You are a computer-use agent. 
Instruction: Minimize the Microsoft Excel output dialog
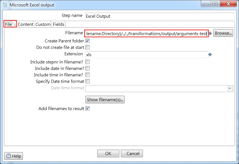(206, 4)
